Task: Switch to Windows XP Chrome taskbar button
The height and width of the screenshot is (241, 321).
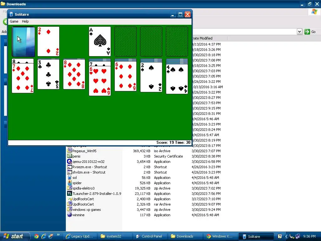Action: click(220, 236)
